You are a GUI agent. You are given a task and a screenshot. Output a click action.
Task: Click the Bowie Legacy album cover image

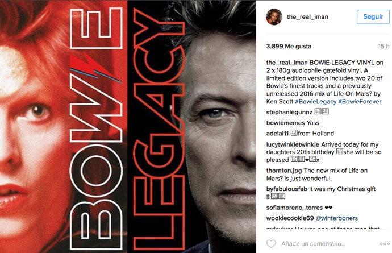coord(128,127)
